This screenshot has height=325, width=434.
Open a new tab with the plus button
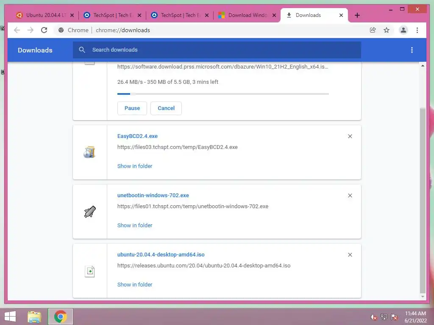[357, 15]
